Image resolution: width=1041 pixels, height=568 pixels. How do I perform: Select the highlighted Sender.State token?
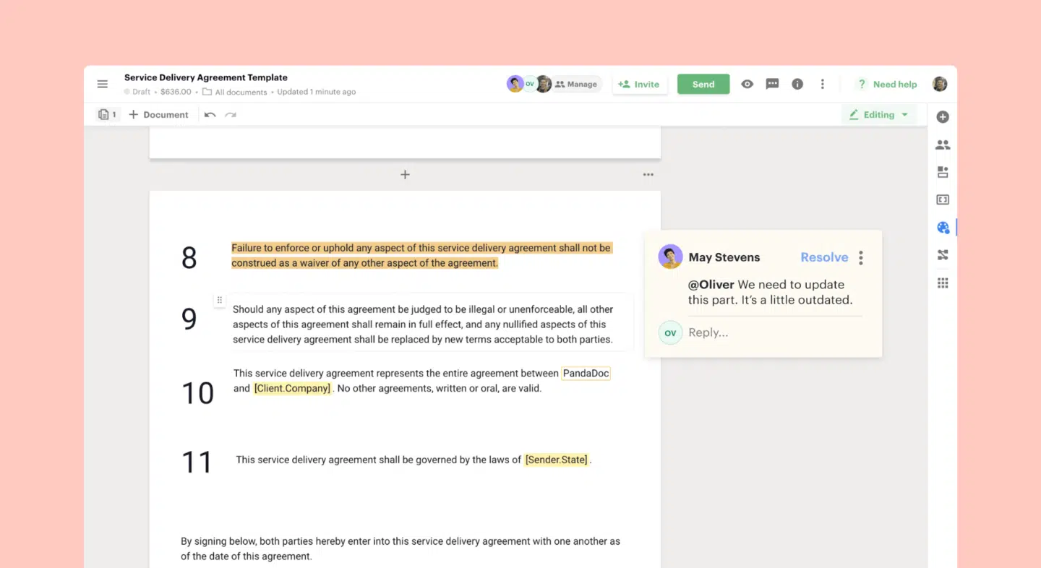tap(557, 460)
